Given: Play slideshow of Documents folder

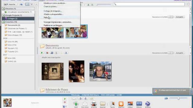Looking at the screenshot, I should click(42, 53).
